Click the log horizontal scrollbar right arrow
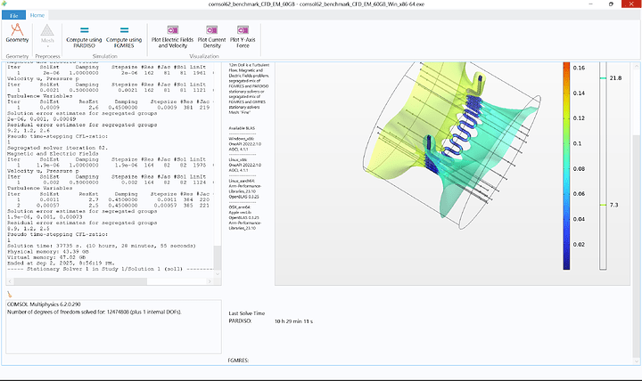 (x=210, y=281)
